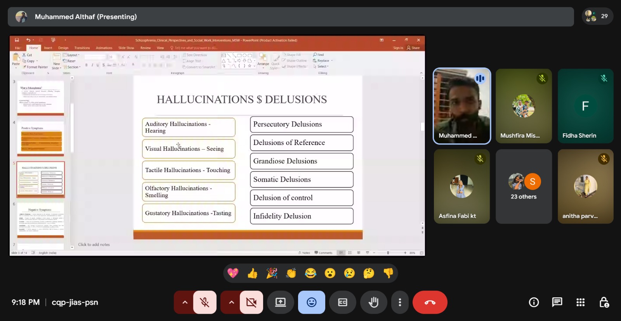Unmute the microphone

pyautogui.click(x=205, y=302)
